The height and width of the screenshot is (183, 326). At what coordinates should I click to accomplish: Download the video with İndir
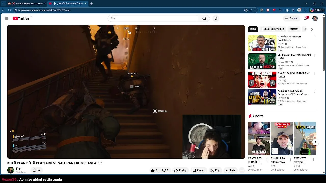230,170
